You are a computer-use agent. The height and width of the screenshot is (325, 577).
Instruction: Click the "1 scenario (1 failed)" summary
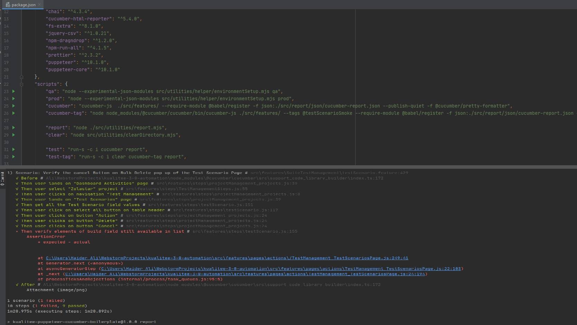(36, 300)
